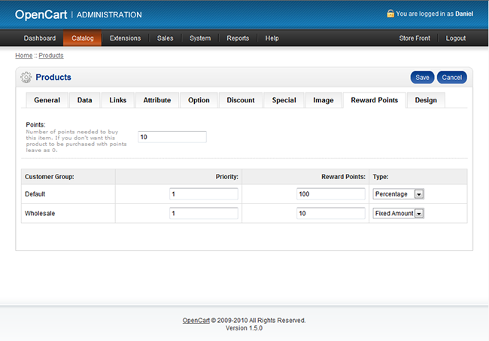Go to Store Front
489x341 pixels.
click(415, 38)
